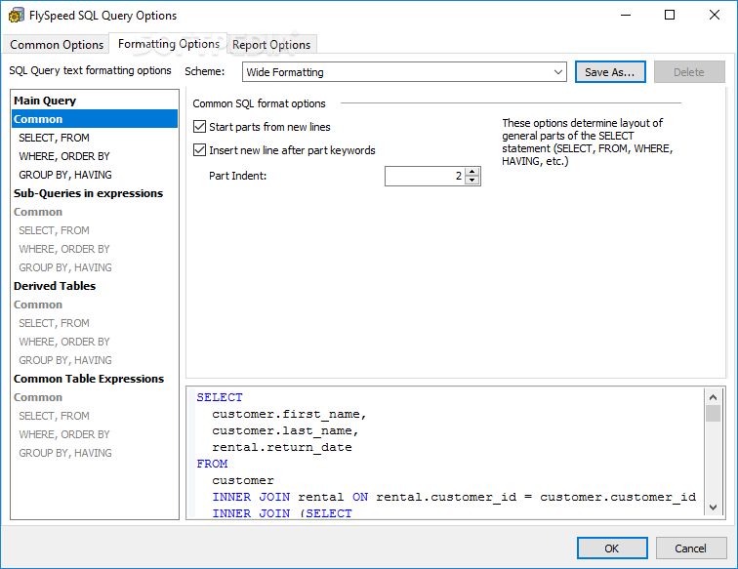The height and width of the screenshot is (569, 738).
Task: Click the Sub-Queries in expressions heading
Action: point(95,193)
